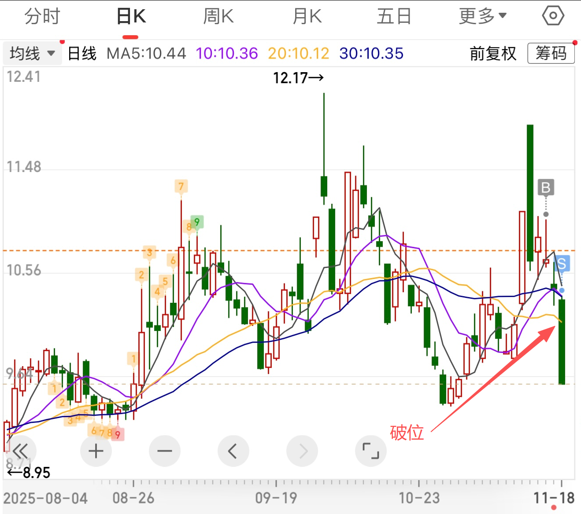Click the MA5:10.44 moving average label
Screen dimensions: 581x514
146,54
